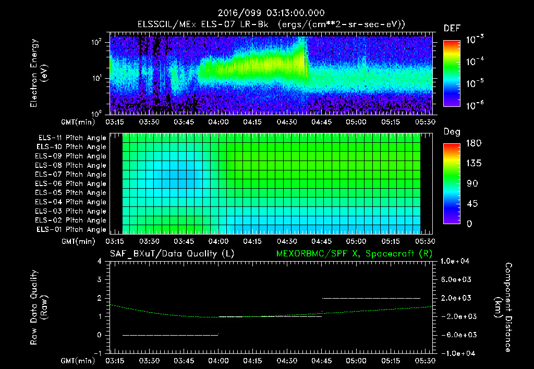The image size is (534, 369).
Task: Click the 45 tick on the Deg color bar
Action: coord(472,204)
